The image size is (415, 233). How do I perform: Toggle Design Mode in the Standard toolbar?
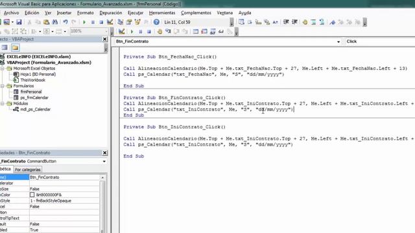[110, 22]
